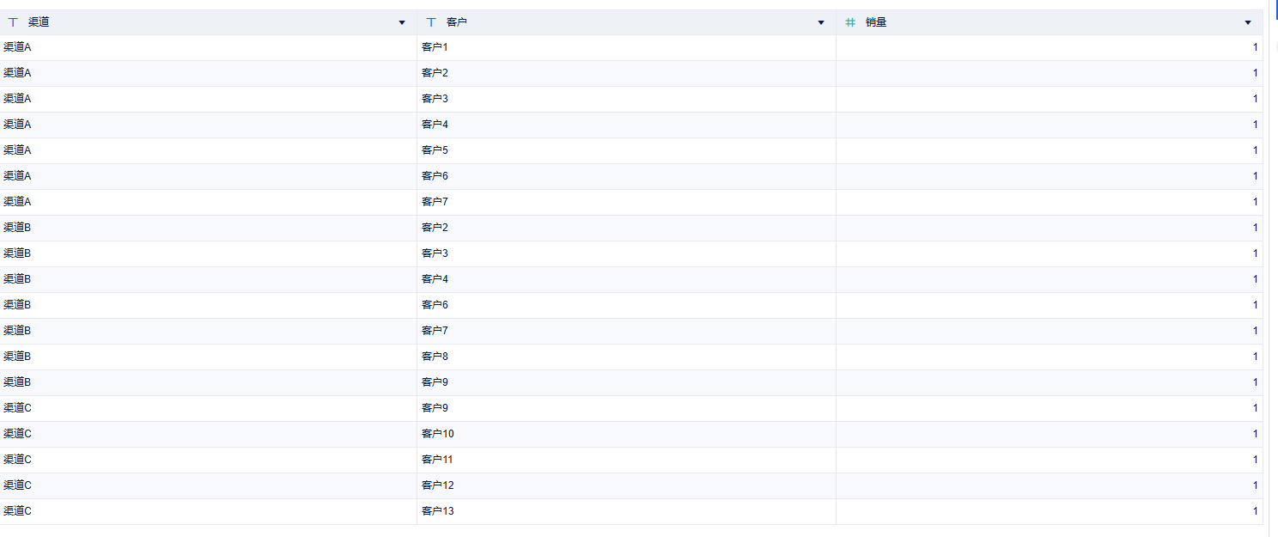Click the 客户10 cell

pos(626,434)
